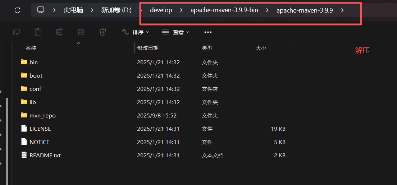Click the README.txt document icon
397x185 pixels.
click(x=24, y=155)
